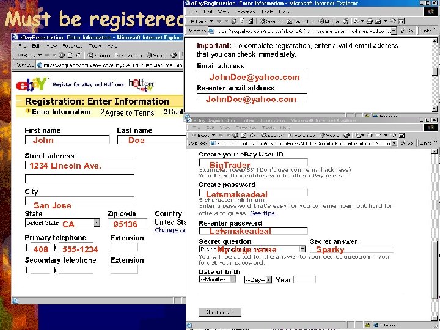The image size is (440, 330).
Task: Click the Email address field
Action: click(x=252, y=76)
